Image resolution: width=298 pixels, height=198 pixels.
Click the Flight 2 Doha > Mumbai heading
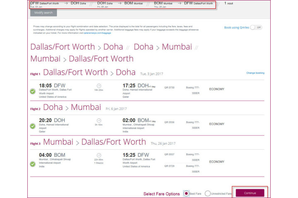coord(72,107)
